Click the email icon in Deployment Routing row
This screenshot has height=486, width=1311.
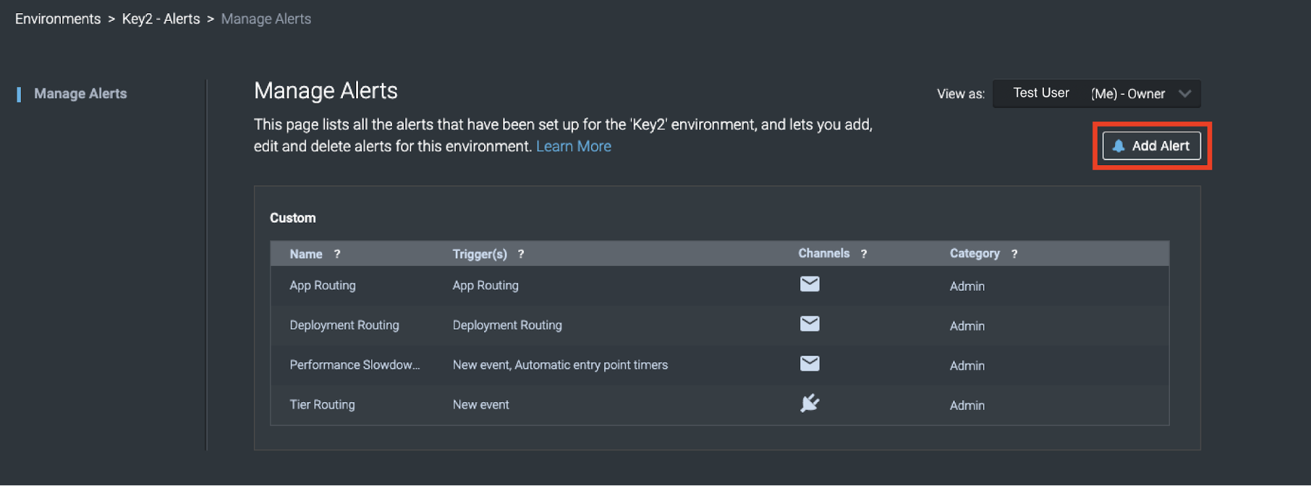pyautogui.click(x=809, y=324)
